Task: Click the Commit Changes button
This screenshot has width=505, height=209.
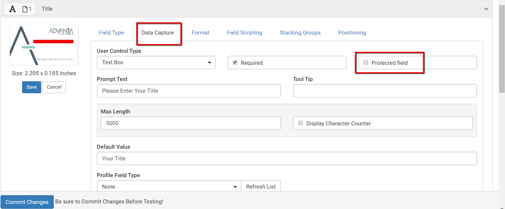Action: pos(27,202)
